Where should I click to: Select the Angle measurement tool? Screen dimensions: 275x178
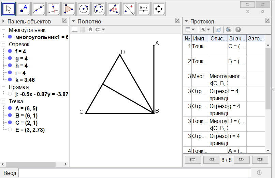114,9
